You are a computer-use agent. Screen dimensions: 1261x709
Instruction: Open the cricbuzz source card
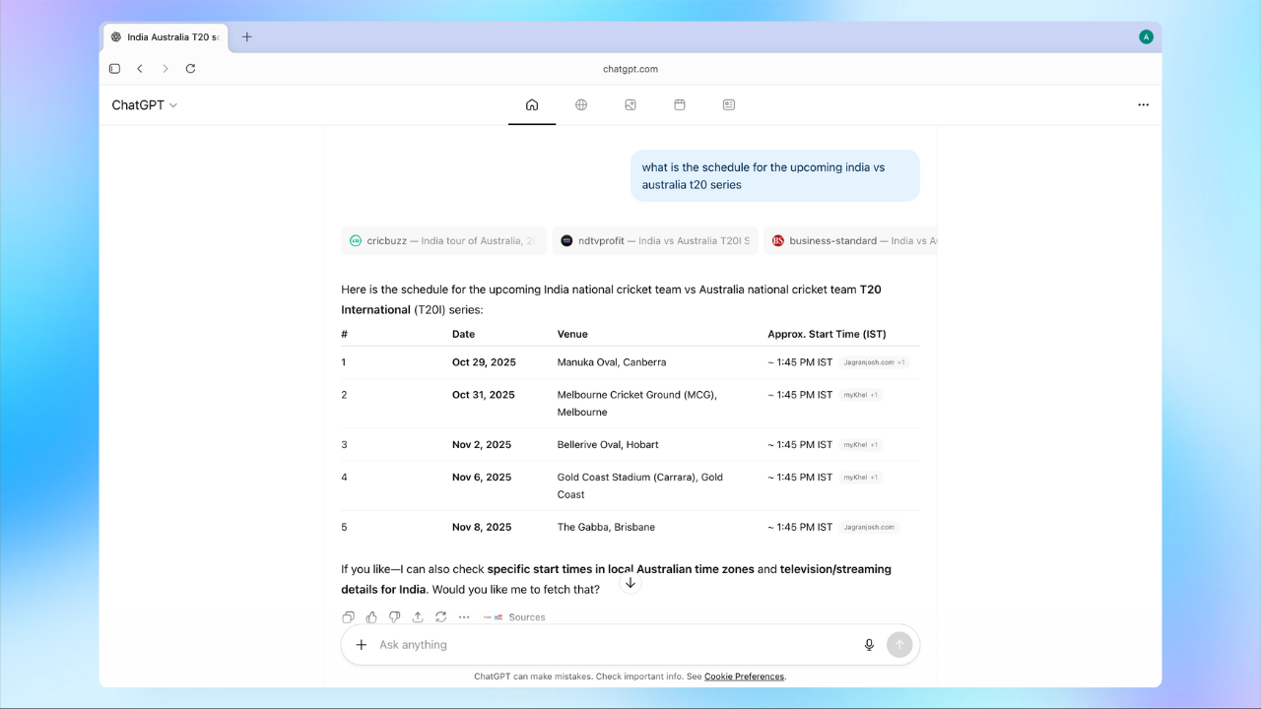coord(443,240)
